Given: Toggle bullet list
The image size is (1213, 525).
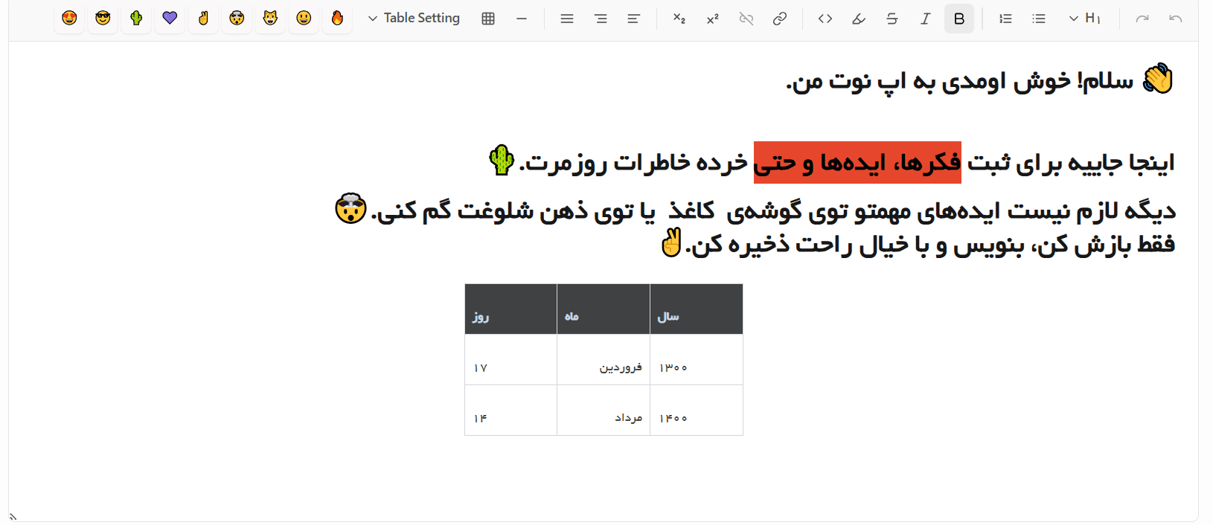Looking at the screenshot, I should [1039, 19].
